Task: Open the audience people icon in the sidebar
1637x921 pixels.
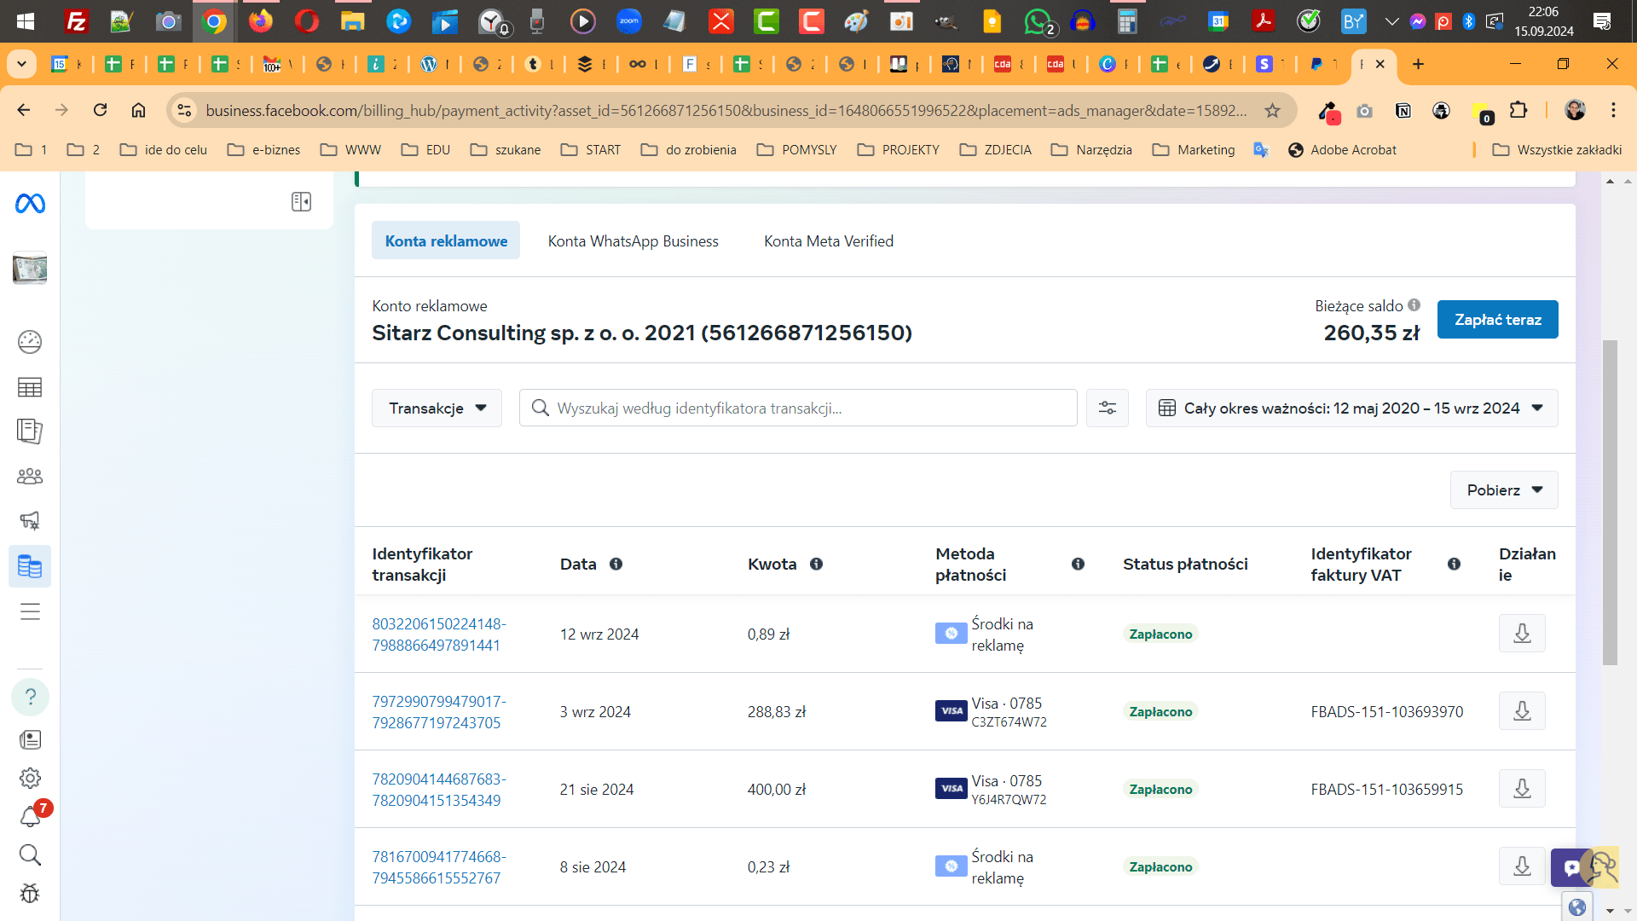Action: tap(30, 476)
